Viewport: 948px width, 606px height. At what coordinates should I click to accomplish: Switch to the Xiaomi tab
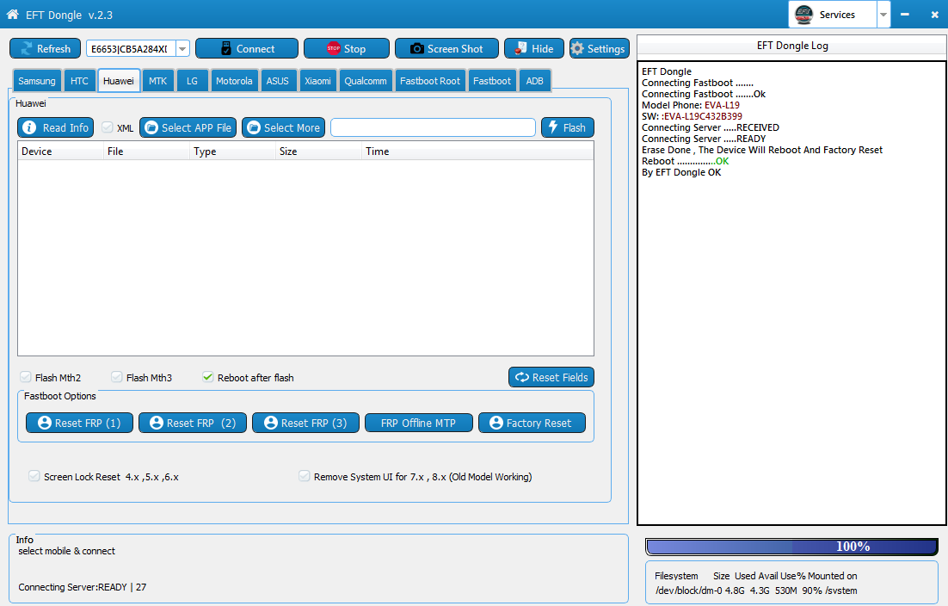click(x=317, y=81)
